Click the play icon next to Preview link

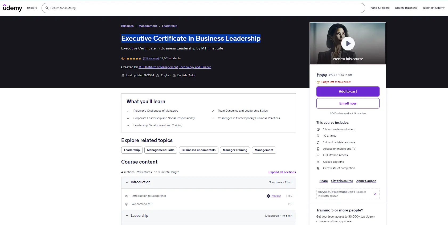[268, 196]
